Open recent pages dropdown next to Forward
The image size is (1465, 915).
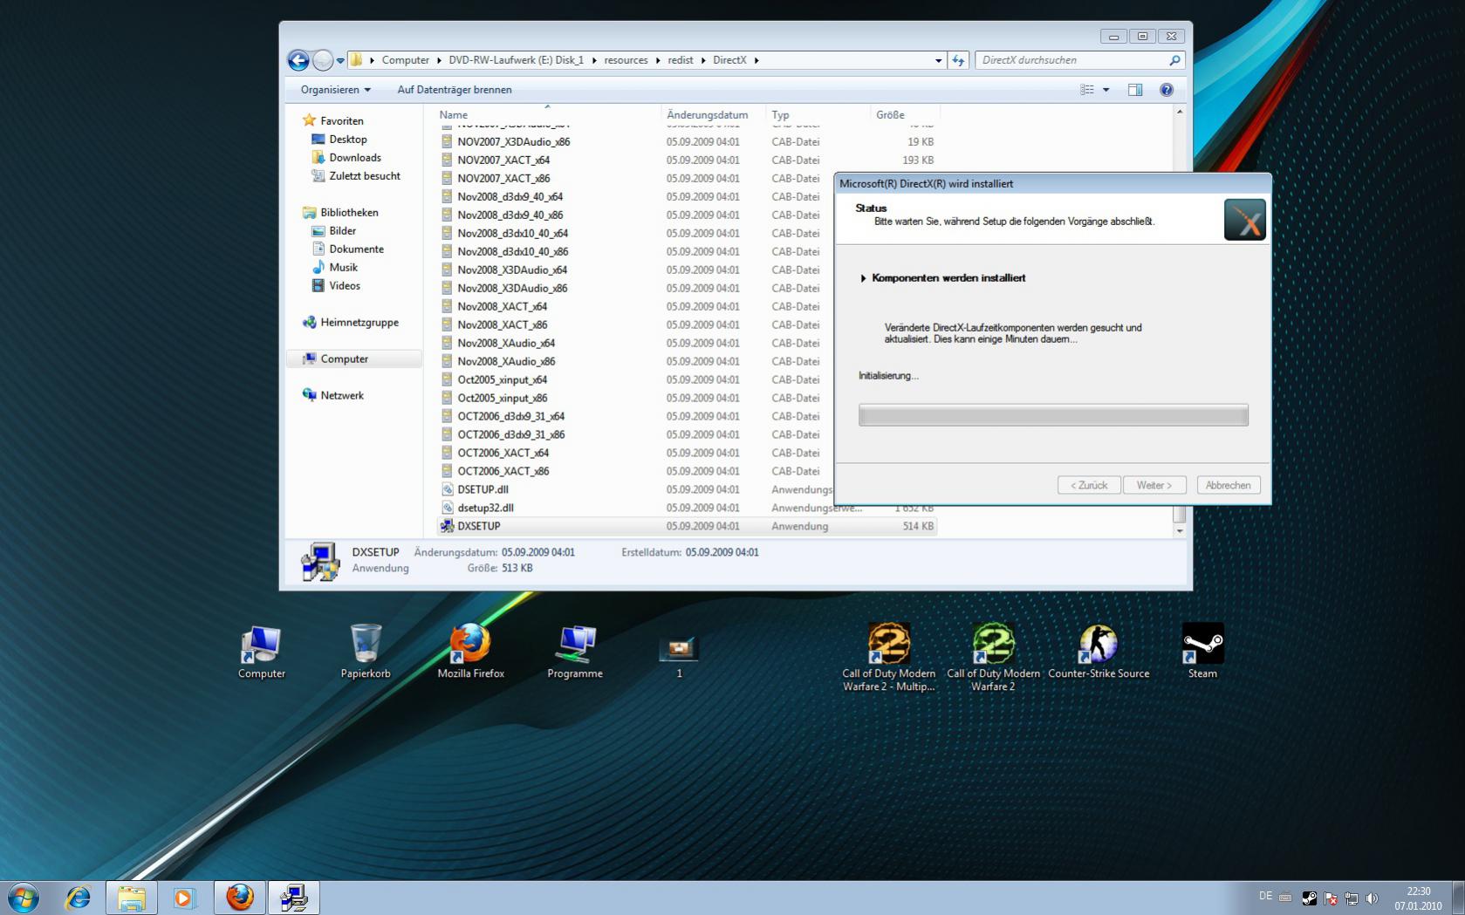click(x=340, y=60)
